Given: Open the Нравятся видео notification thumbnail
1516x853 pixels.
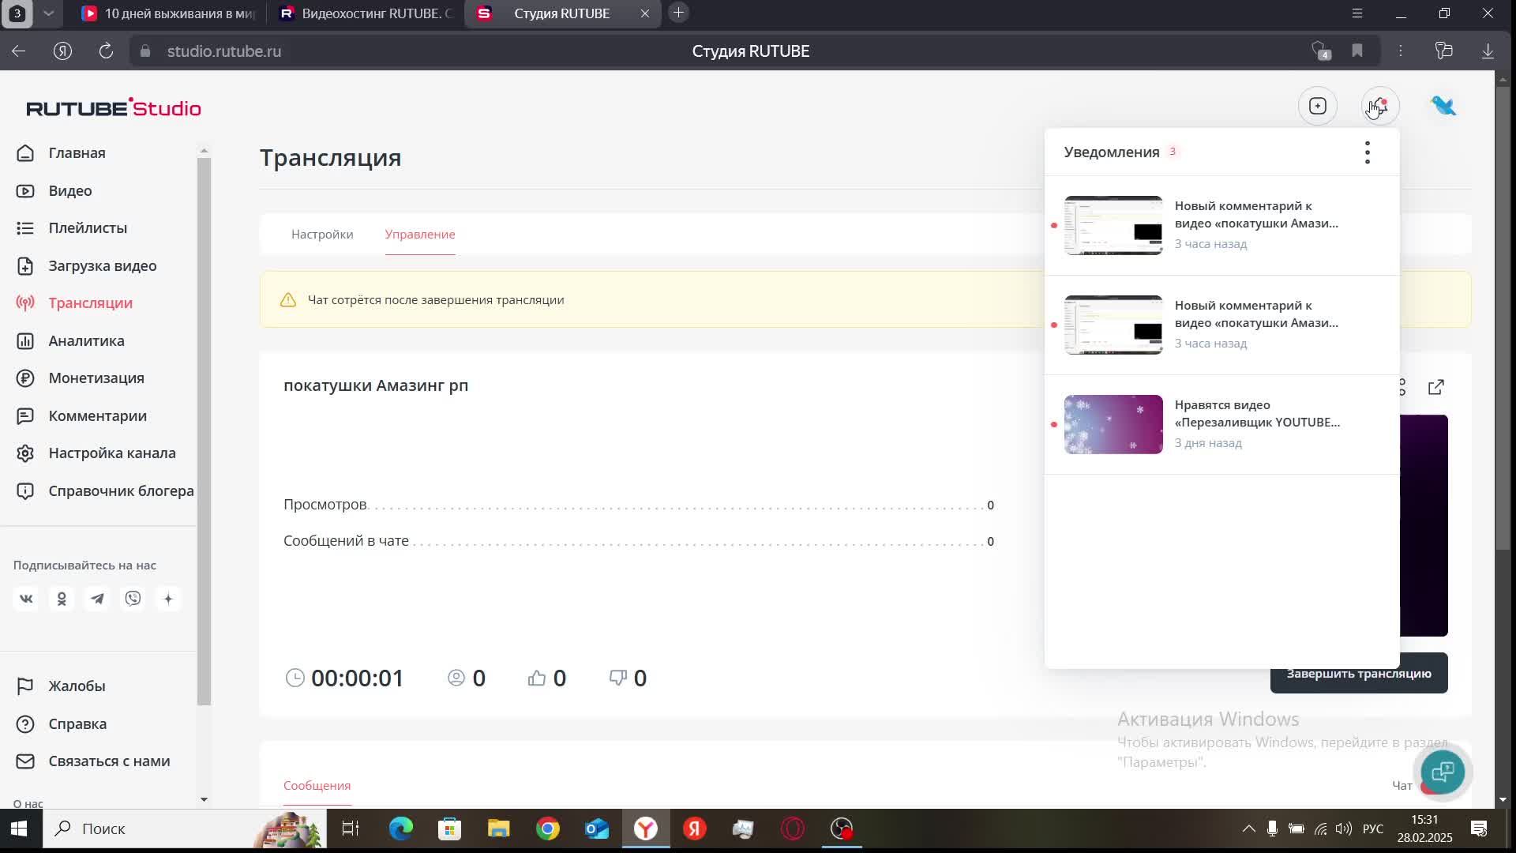Looking at the screenshot, I should point(1113,424).
